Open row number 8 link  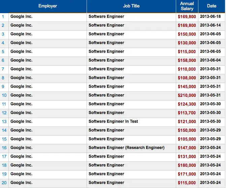3,78
